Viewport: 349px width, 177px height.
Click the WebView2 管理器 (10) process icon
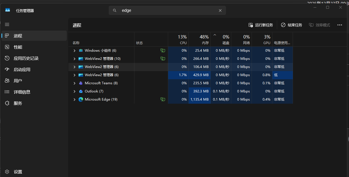pyautogui.click(x=81, y=59)
